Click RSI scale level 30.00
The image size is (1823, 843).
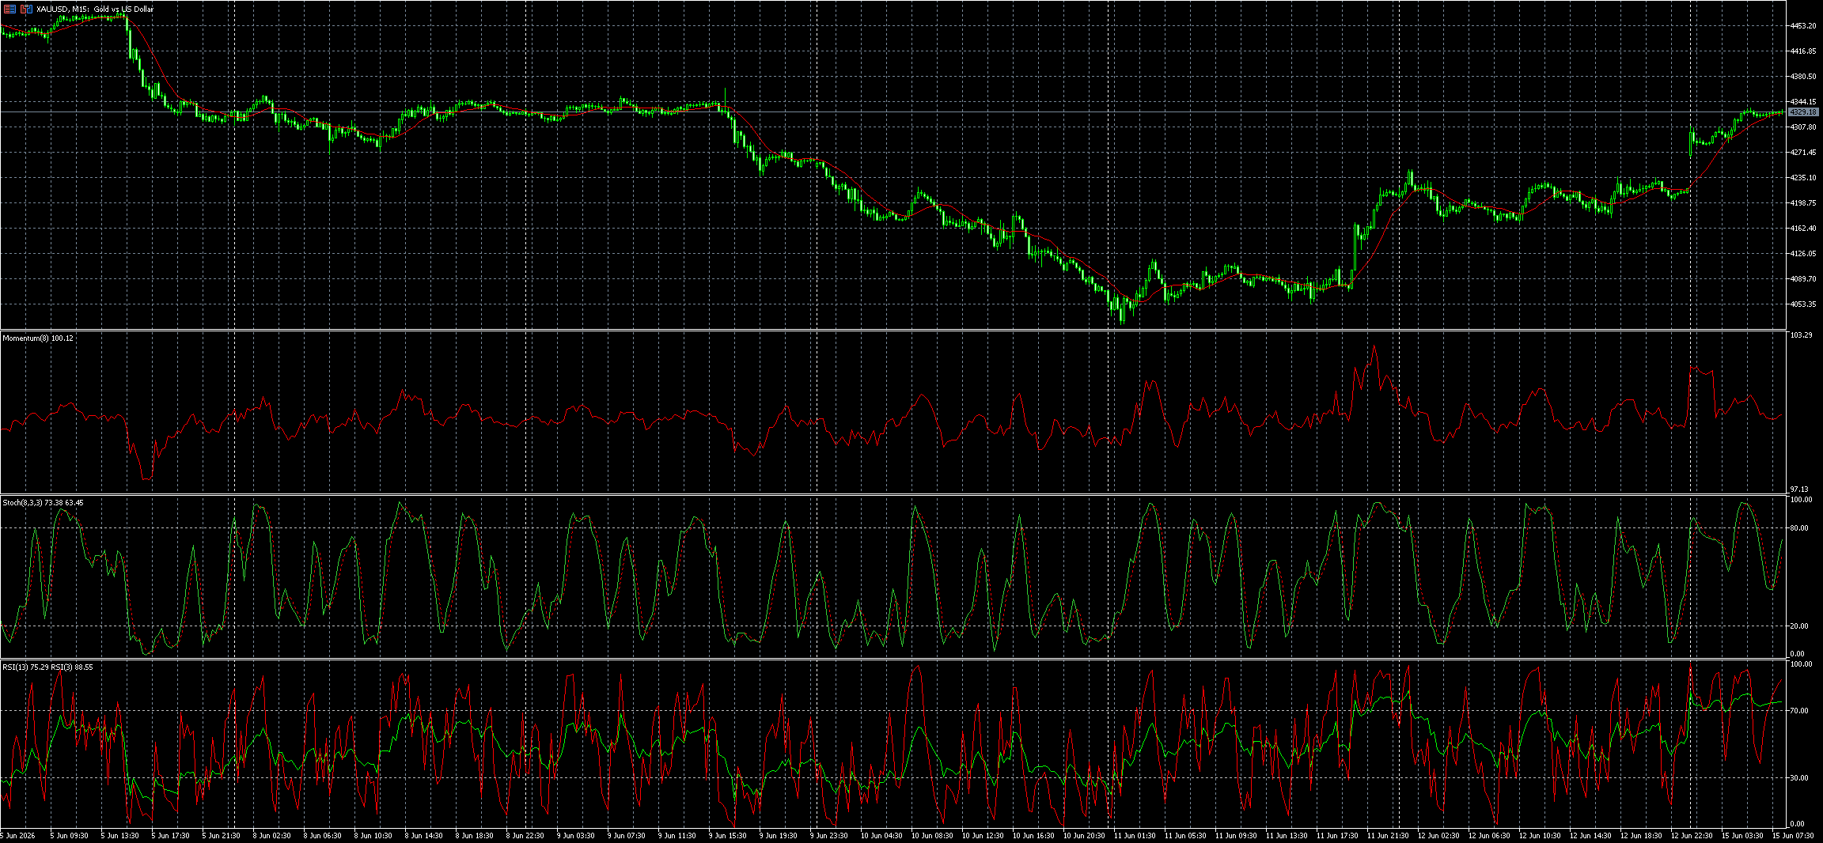point(1799,778)
